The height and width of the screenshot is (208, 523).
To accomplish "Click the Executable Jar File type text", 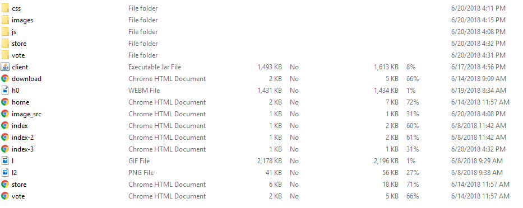I will (x=155, y=67).
